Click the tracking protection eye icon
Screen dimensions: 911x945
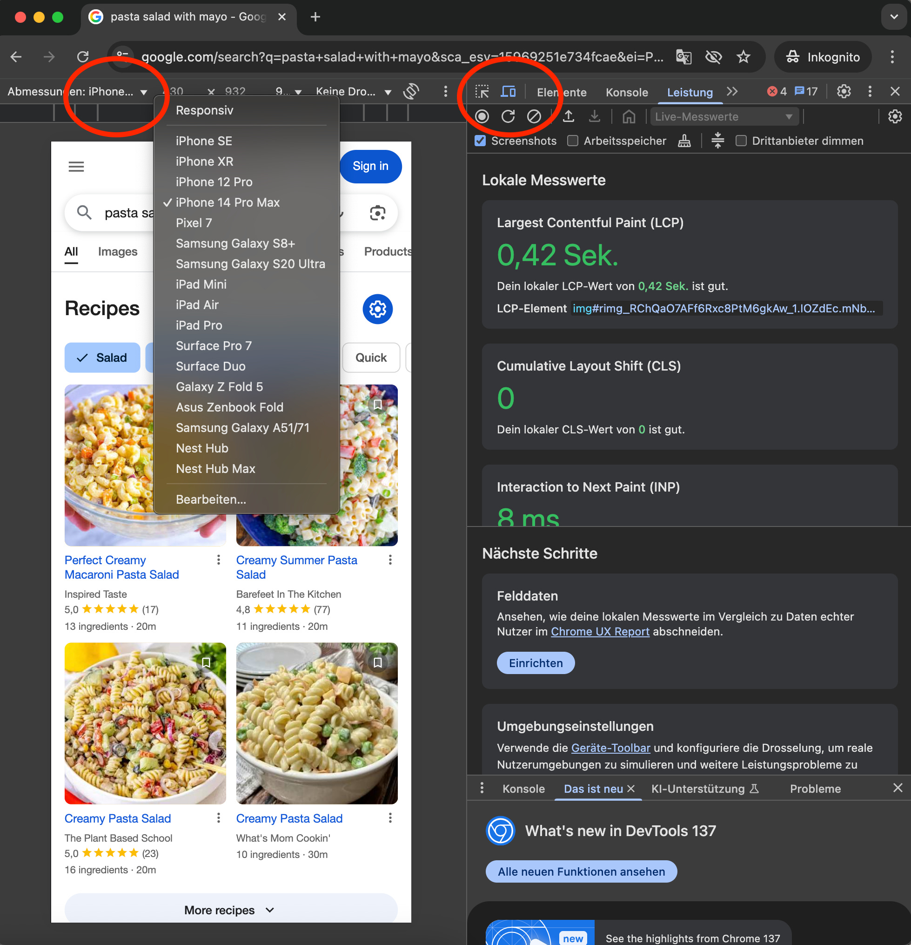pyautogui.click(x=713, y=57)
